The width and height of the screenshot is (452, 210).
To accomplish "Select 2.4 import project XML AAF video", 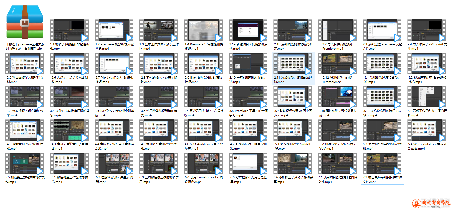I will click(x=427, y=30).
